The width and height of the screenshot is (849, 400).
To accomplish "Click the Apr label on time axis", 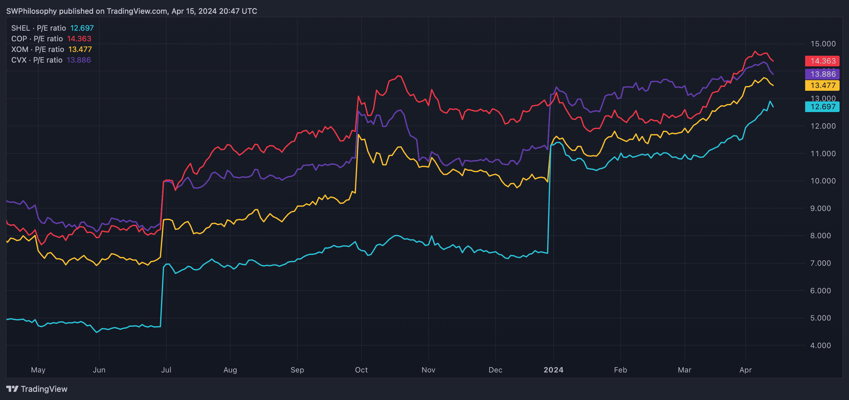I will pos(746,370).
